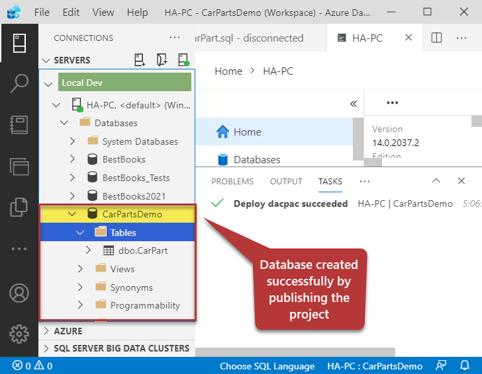Select Home in dashboard navigation
Image resolution: width=482 pixels, height=374 pixels.
274,131
